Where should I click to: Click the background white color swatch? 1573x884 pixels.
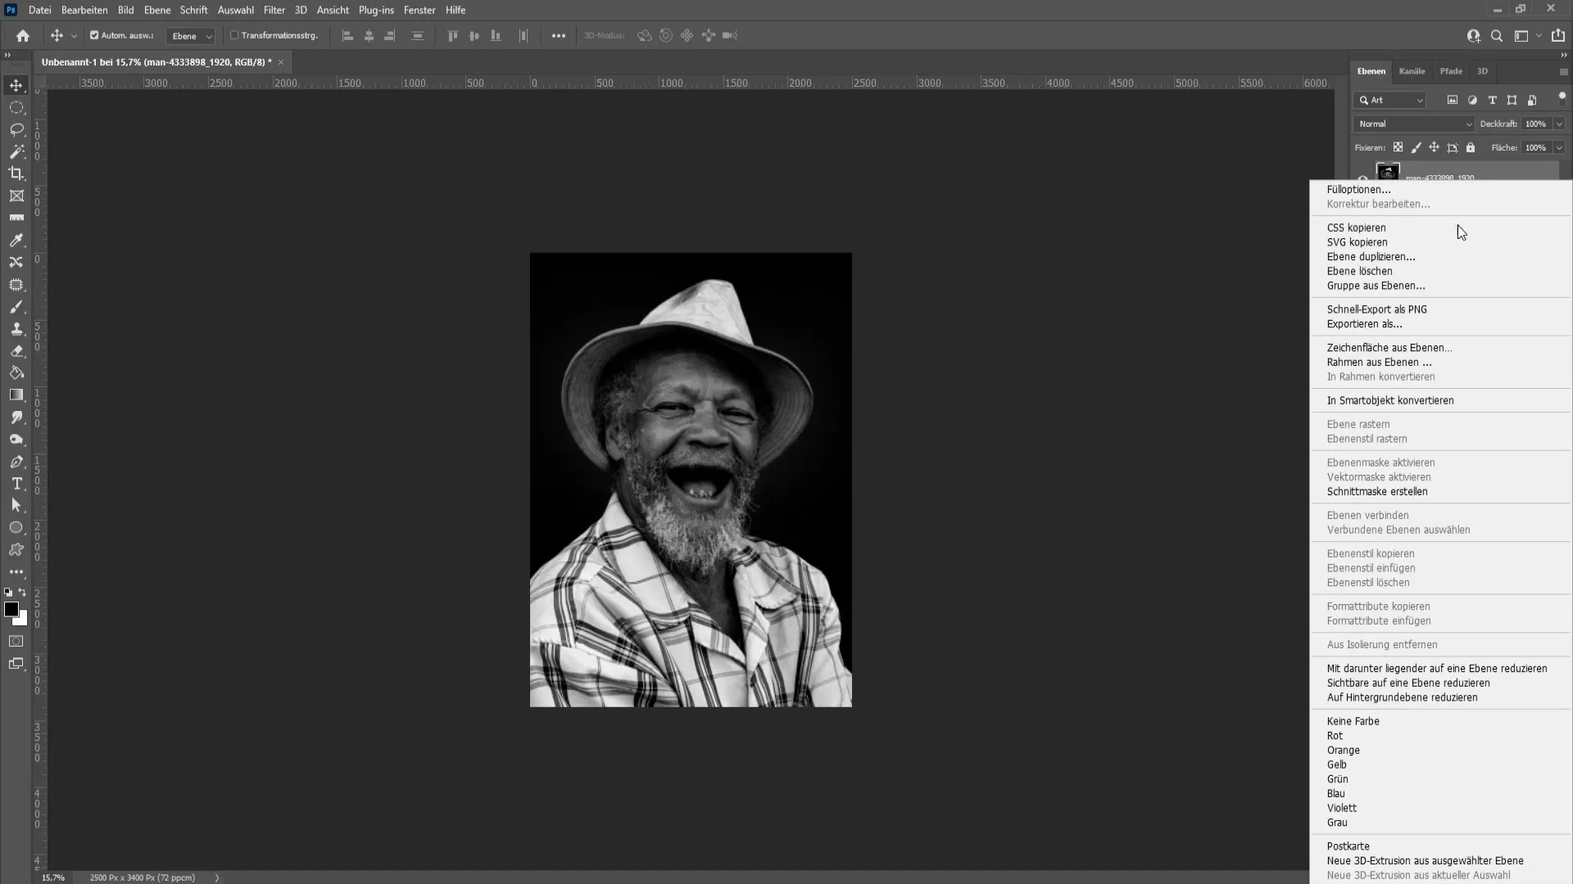[x=23, y=620]
